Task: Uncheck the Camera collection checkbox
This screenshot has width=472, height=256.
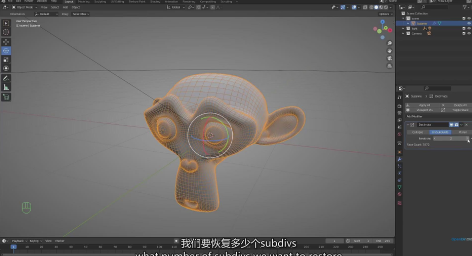Action: click(464, 34)
